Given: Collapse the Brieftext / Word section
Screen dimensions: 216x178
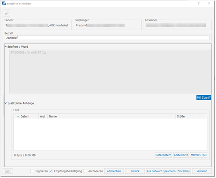Looking at the screenshot, I should point(6,47).
